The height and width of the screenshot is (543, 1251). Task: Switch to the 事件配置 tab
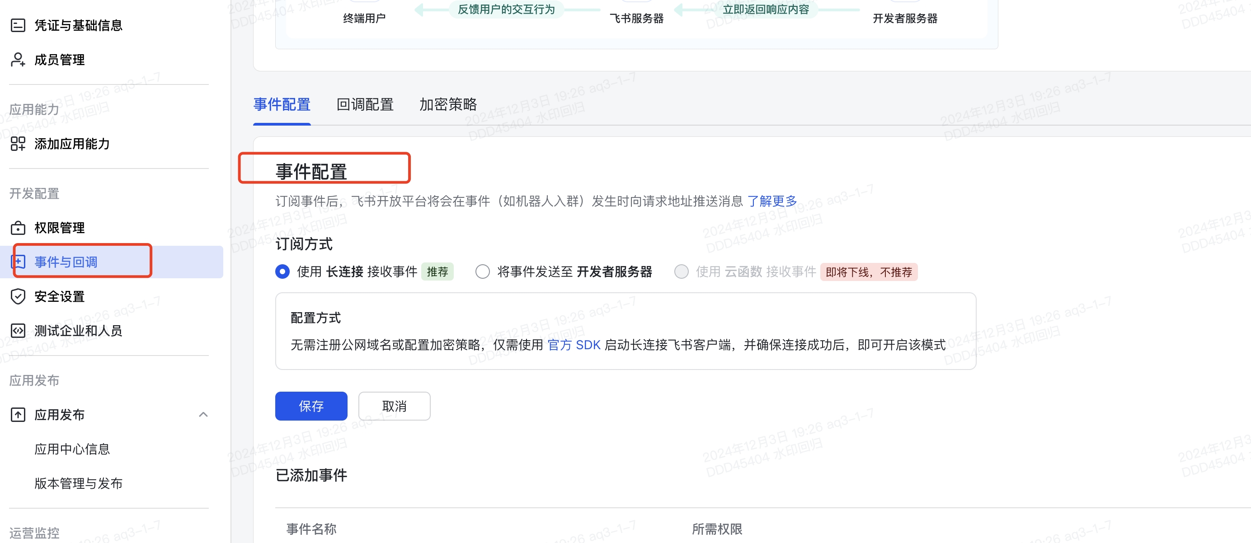click(282, 104)
